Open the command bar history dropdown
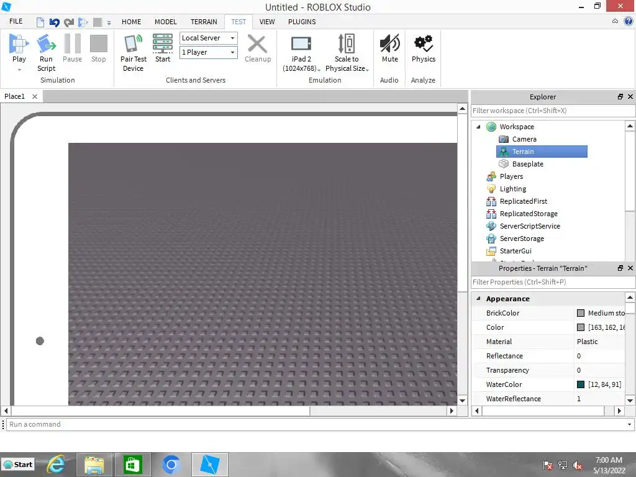The image size is (636, 477). click(x=629, y=425)
